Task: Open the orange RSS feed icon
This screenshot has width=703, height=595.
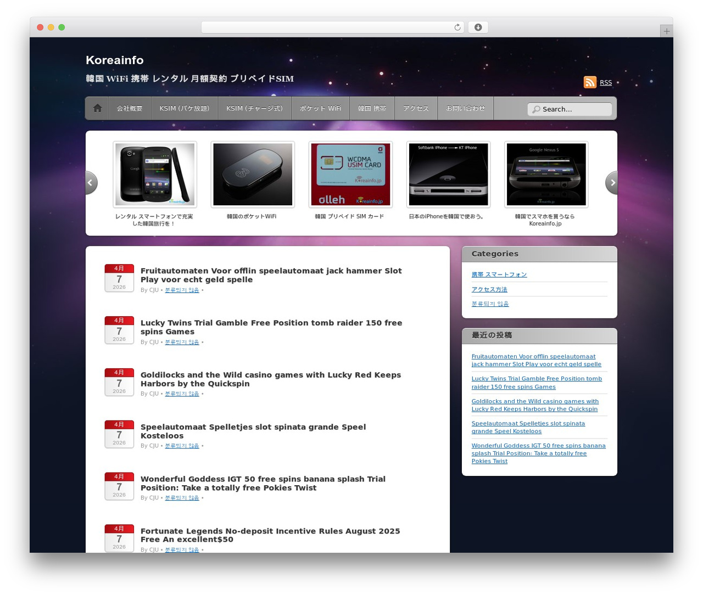Action: [x=590, y=82]
